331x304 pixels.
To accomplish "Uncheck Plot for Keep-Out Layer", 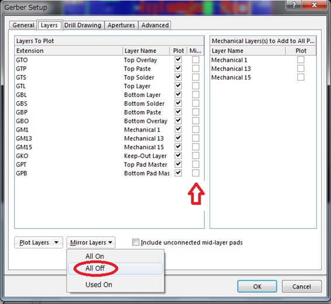I will pos(178,156).
